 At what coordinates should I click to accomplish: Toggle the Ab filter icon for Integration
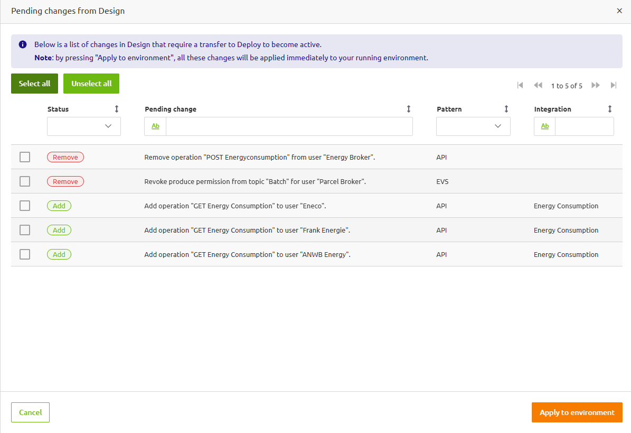[x=544, y=126]
